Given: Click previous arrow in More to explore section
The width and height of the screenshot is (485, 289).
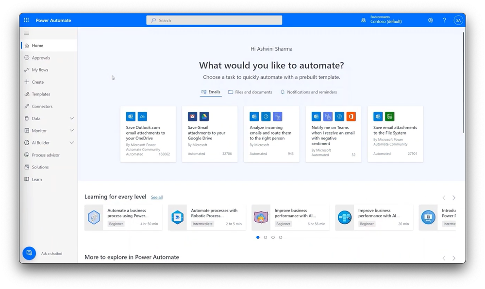Looking at the screenshot, I should (x=444, y=258).
